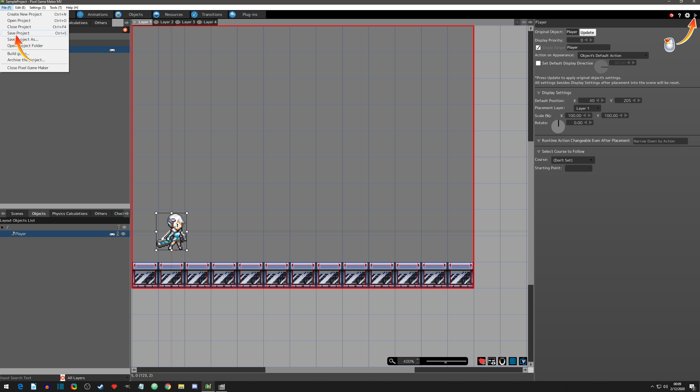This screenshot has height=392, width=700.
Task: Click the Plug-ins puzzle icon
Action: (x=233, y=14)
